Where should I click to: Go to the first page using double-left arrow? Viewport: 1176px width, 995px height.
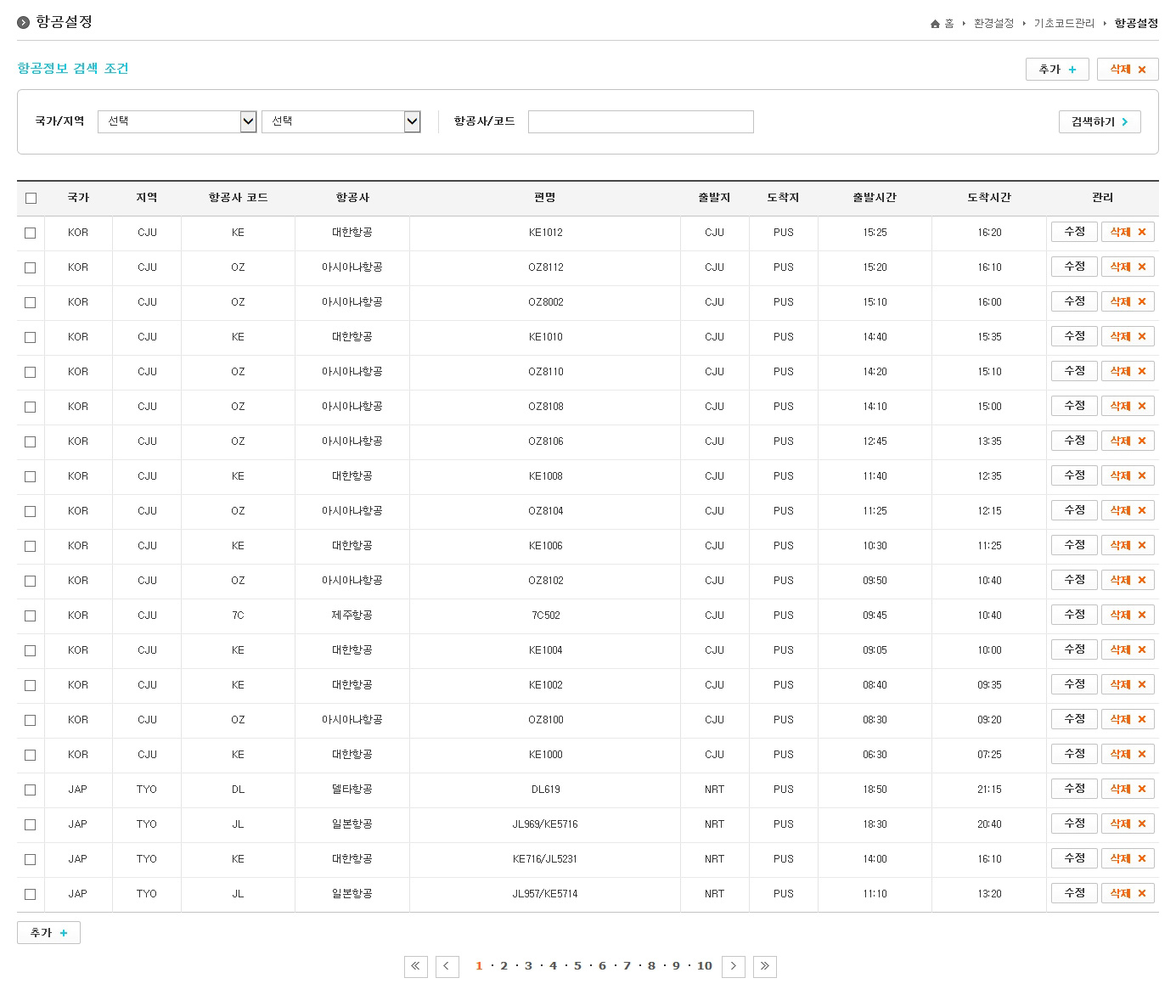[415, 966]
